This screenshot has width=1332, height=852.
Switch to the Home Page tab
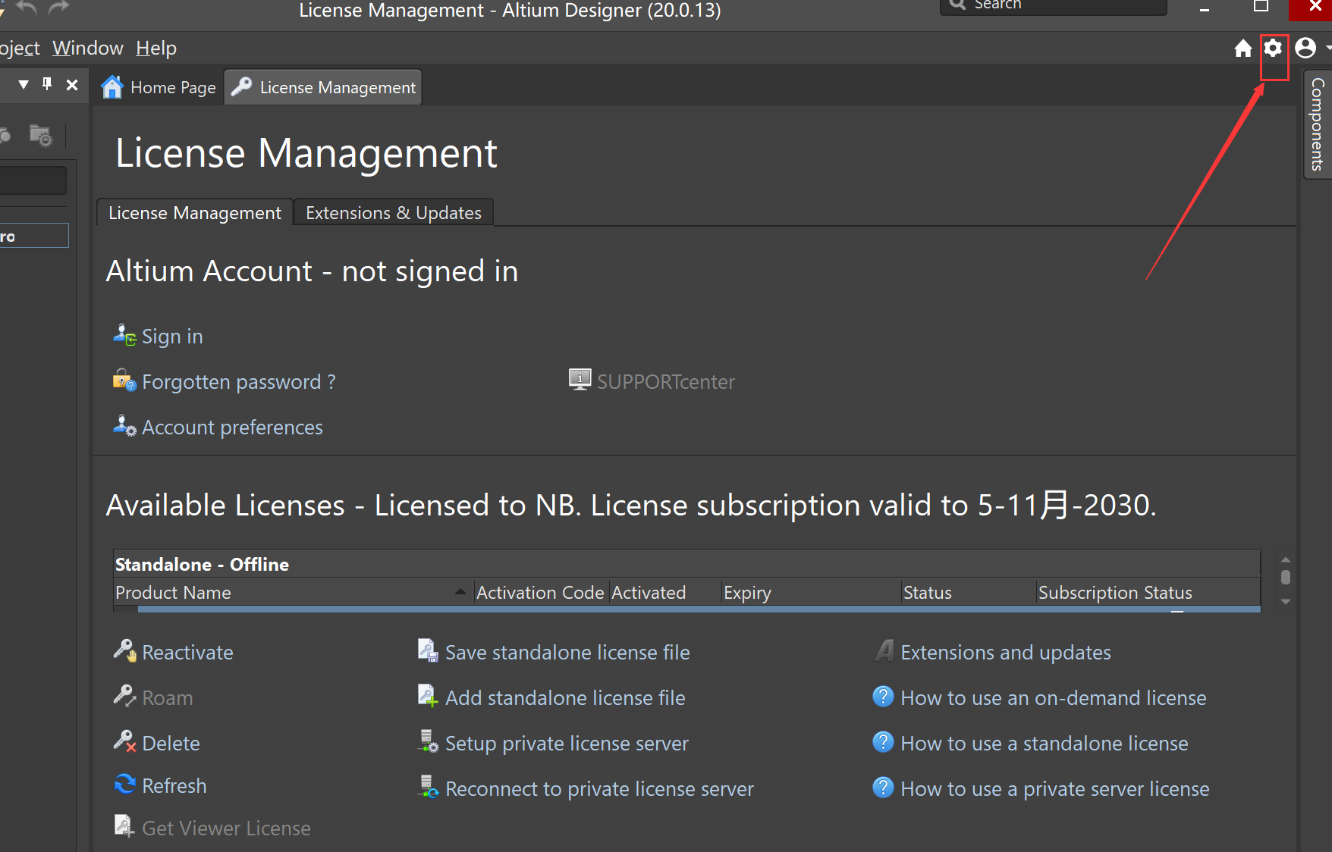(x=159, y=87)
